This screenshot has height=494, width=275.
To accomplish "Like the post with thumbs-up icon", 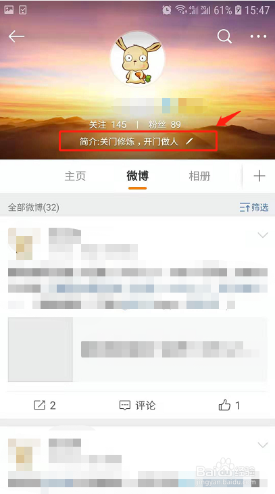I will point(224,405).
